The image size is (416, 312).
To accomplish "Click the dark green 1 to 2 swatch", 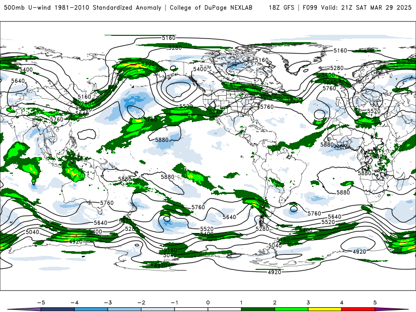I will coord(258,309).
